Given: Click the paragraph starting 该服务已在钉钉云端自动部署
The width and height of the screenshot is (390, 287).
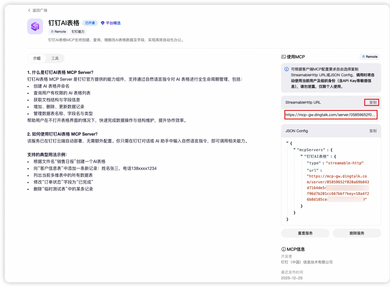Looking at the screenshot, I should pos(138,141).
